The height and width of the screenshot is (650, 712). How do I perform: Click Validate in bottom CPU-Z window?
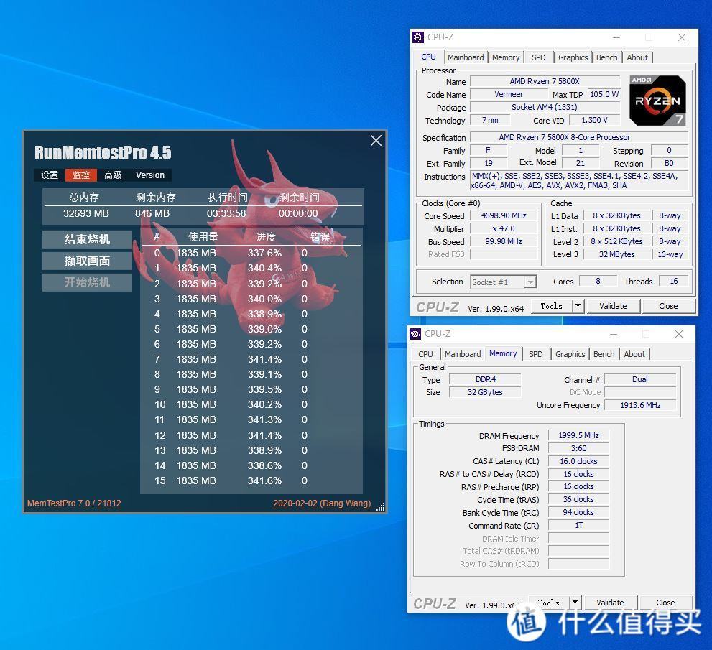pyautogui.click(x=610, y=603)
